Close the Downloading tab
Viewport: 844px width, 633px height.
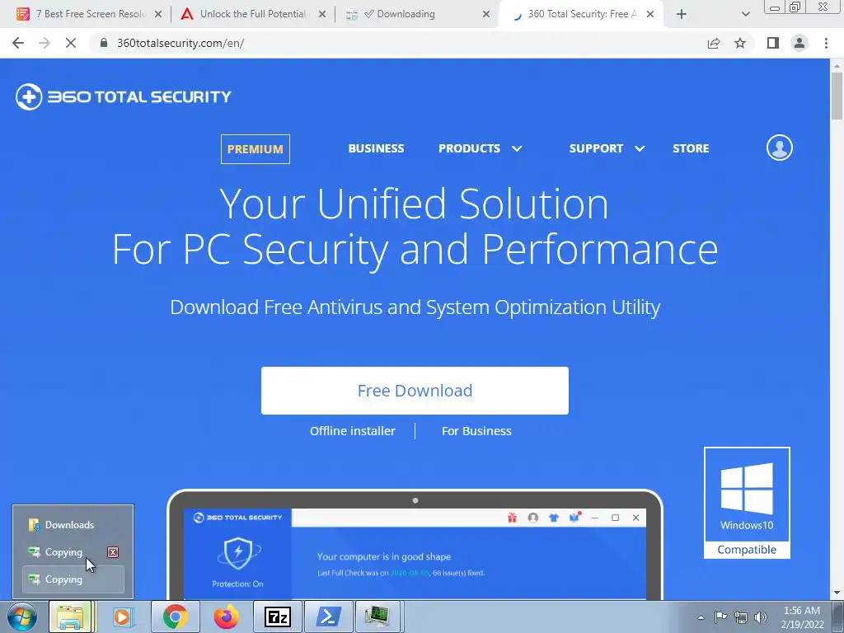point(486,14)
